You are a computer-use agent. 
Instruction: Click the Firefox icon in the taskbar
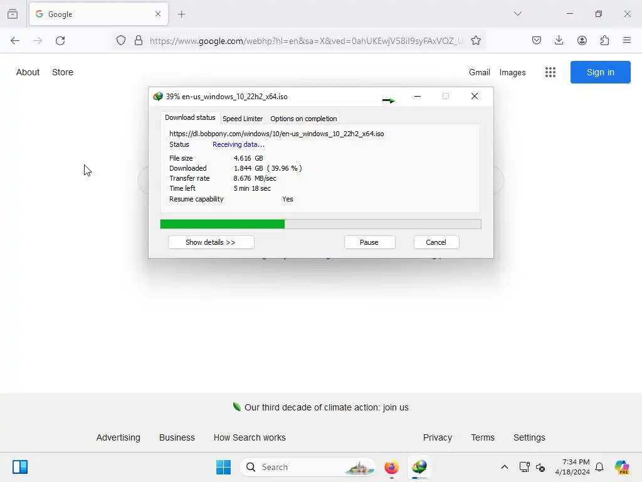click(x=391, y=467)
